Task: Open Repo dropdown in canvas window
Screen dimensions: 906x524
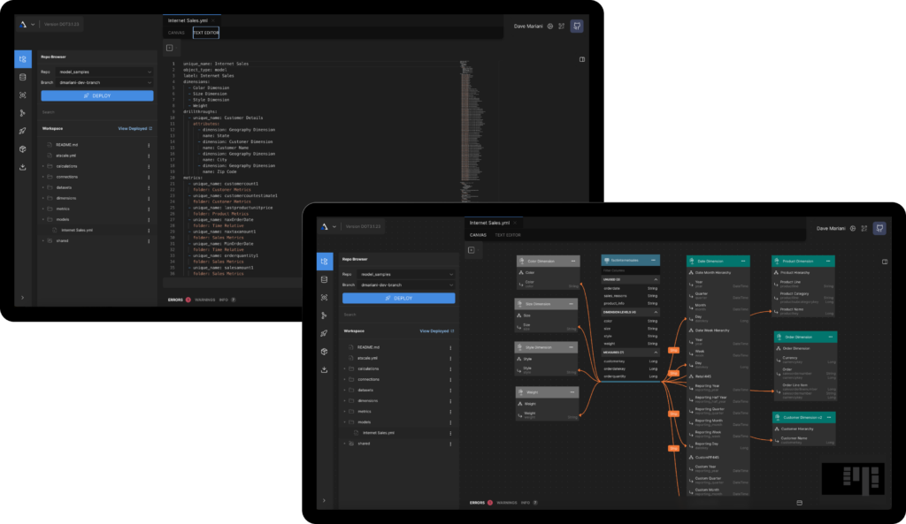Action: click(x=406, y=274)
